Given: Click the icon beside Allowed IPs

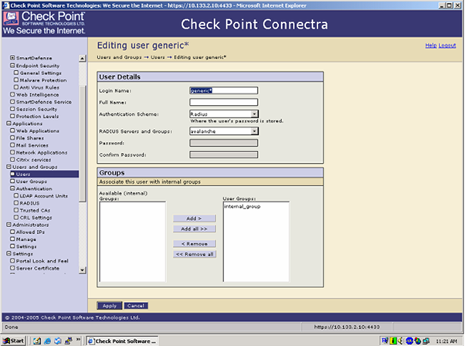Looking at the screenshot, I should pyautogui.click(x=12, y=232).
